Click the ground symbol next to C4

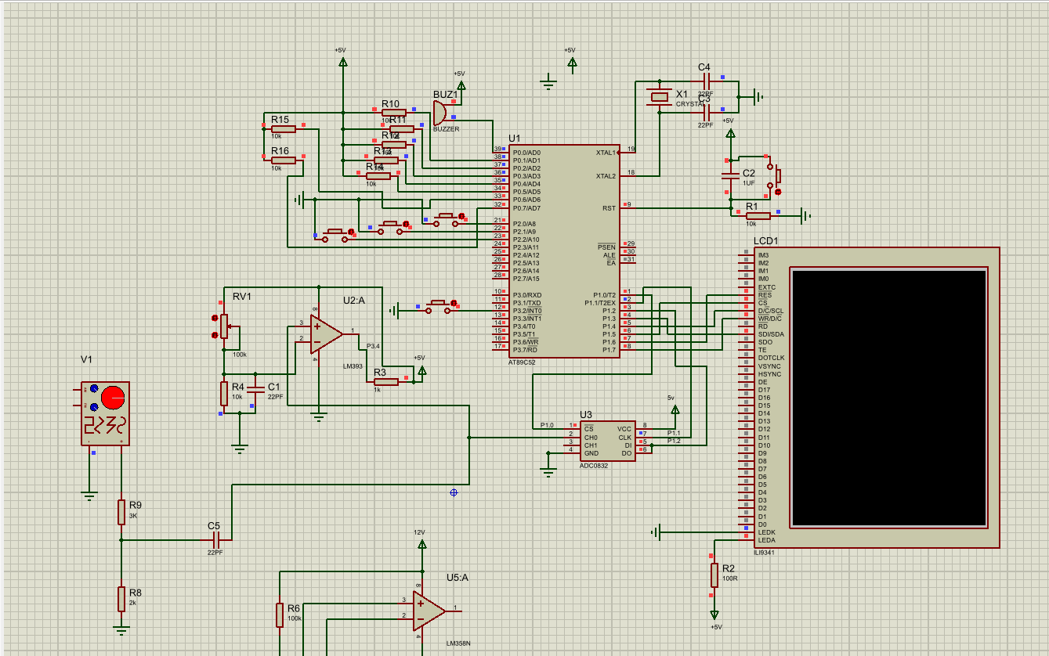point(757,97)
